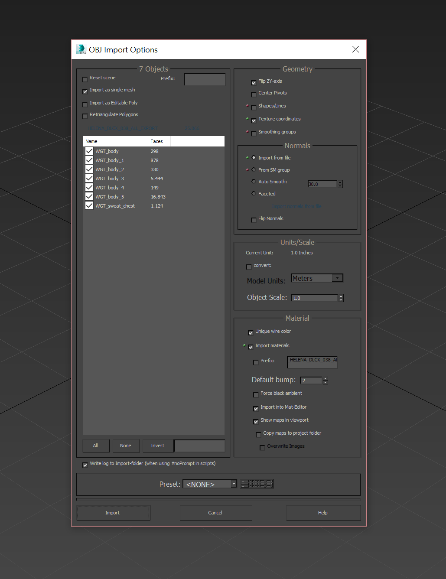
Task: Click the preset manager icon beside Preset dropdown
Action: click(x=257, y=484)
